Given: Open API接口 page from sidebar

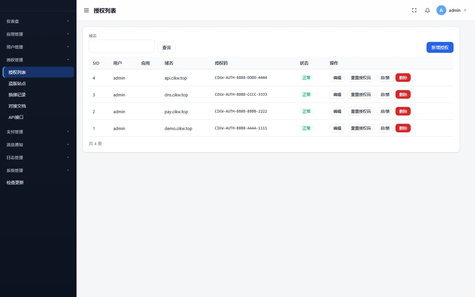Looking at the screenshot, I should 38,117.
